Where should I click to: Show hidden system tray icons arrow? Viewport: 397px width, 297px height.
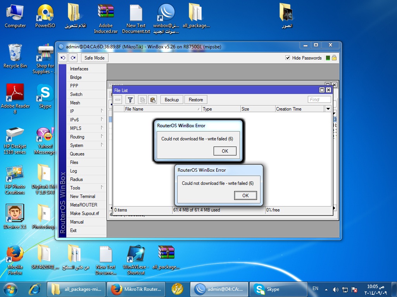coord(326,289)
